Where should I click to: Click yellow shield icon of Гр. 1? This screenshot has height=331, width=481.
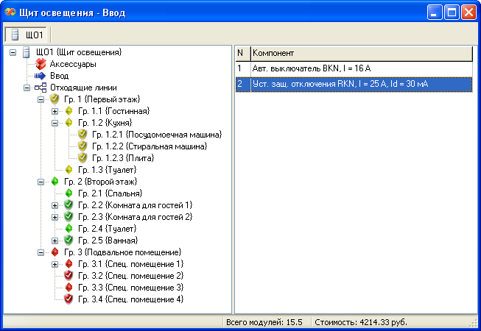tap(55, 99)
